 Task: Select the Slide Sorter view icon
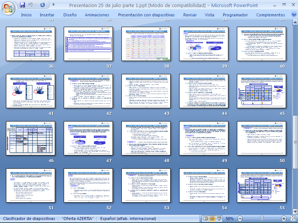pyautogui.click(x=212, y=219)
